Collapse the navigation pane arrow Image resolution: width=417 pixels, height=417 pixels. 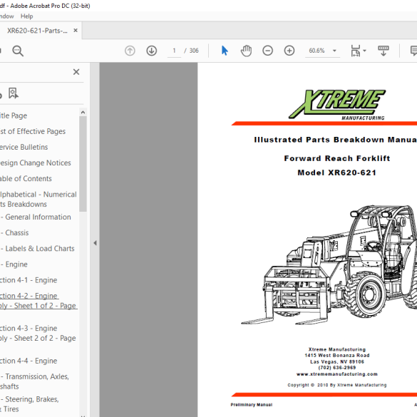[95, 243]
